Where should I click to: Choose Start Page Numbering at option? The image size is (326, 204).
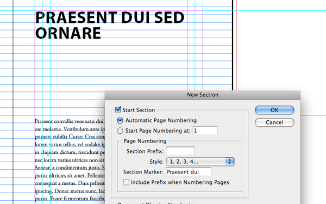tap(120, 131)
